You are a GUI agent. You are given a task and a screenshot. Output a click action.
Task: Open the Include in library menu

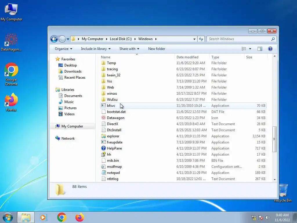(96, 49)
